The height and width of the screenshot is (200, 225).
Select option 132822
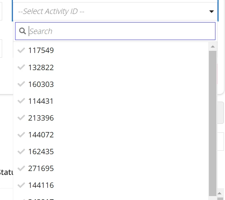pyautogui.click(x=111, y=67)
